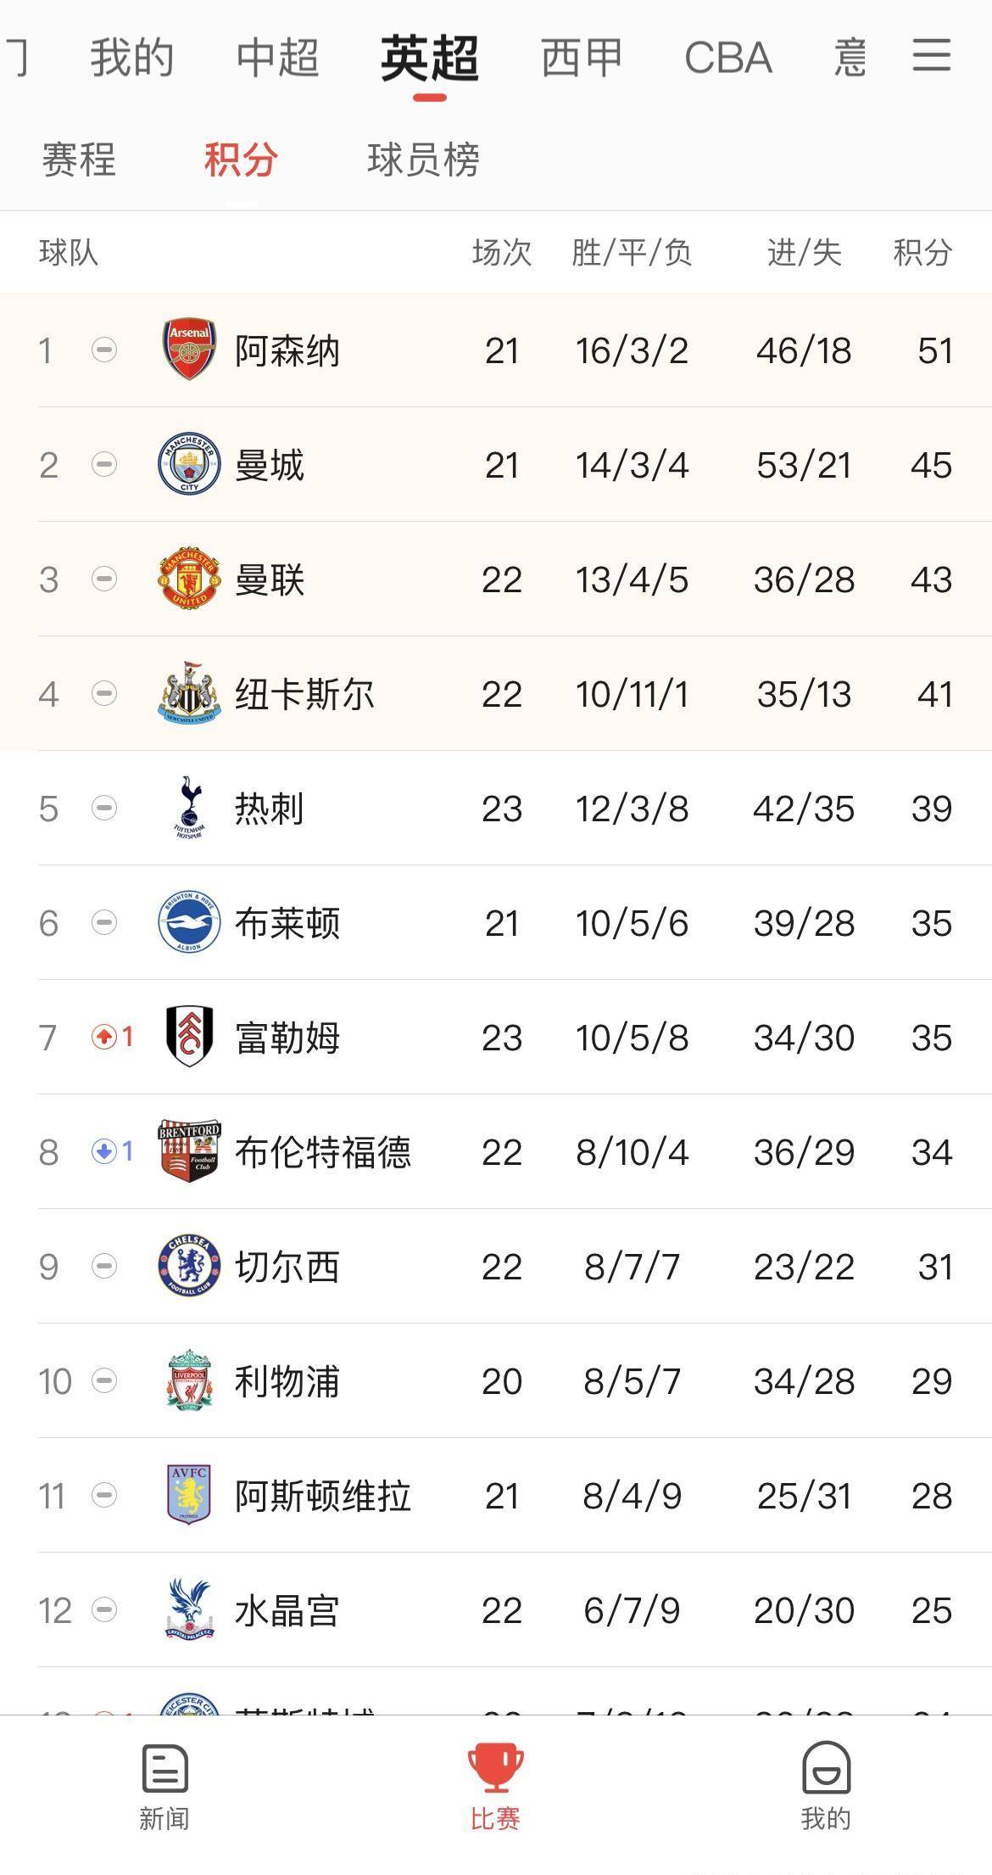Screen dimensions: 992x1875
Task: Tap the Manchester United crest
Action: (x=189, y=579)
